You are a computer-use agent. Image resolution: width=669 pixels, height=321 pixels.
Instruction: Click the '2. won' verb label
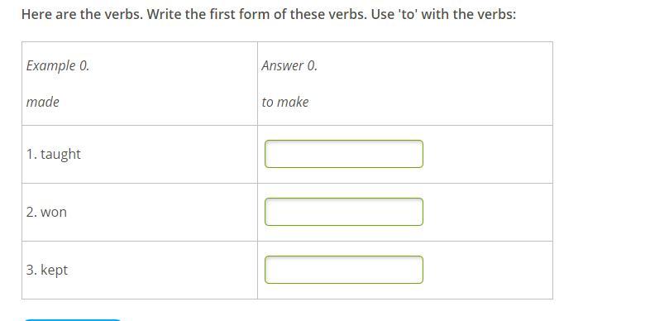[46, 212]
